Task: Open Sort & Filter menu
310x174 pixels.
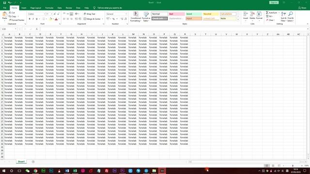Action: 283,16
